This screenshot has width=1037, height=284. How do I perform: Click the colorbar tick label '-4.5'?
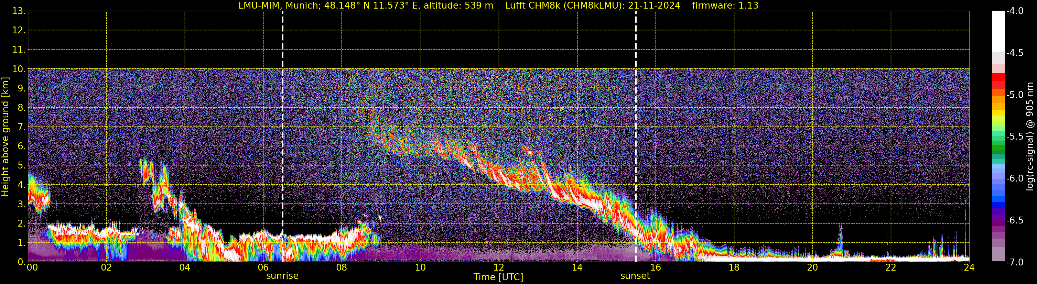click(1015, 53)
